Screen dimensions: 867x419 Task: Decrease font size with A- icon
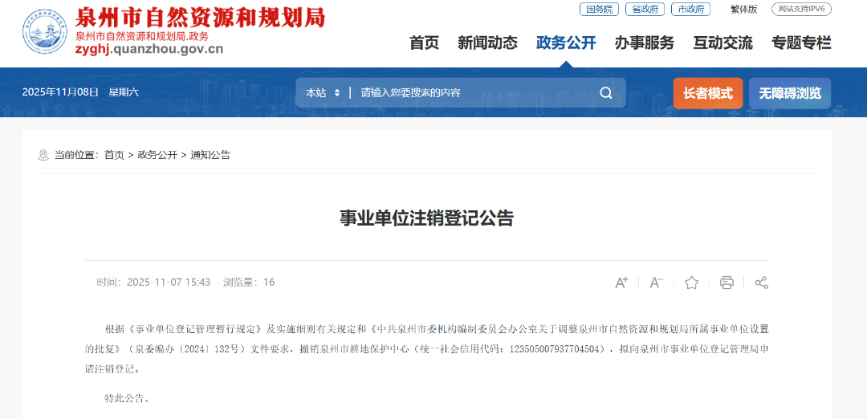point(657,283)
